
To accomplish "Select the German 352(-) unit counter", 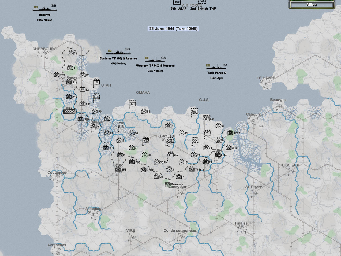I will (x=81, y=118).
